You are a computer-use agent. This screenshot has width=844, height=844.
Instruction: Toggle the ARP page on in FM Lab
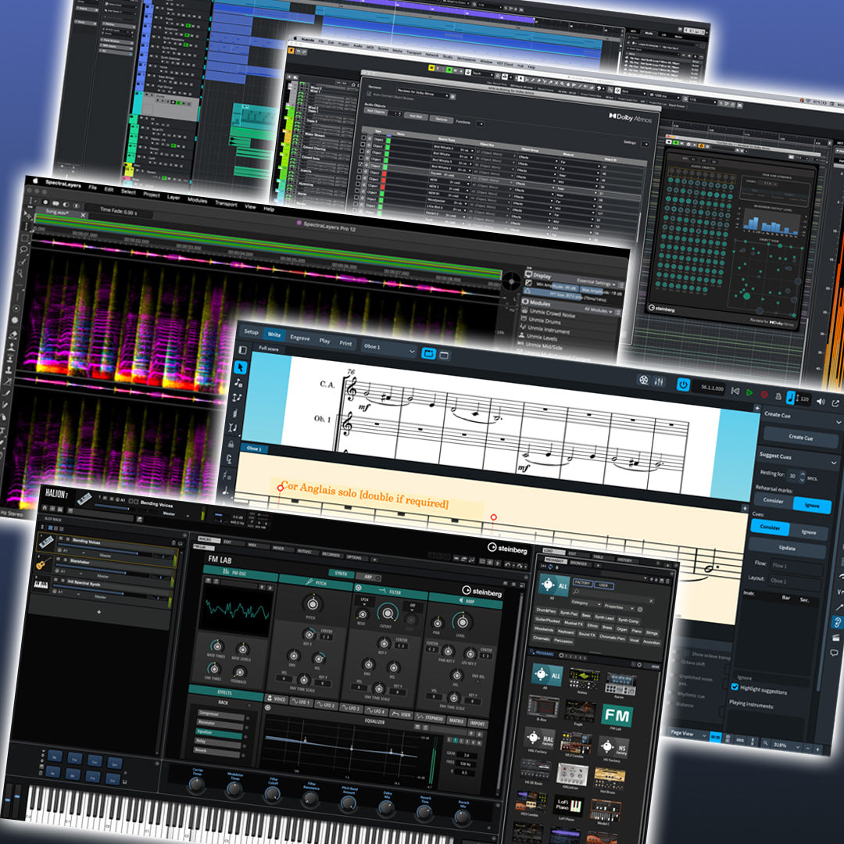tap(369, 577)
